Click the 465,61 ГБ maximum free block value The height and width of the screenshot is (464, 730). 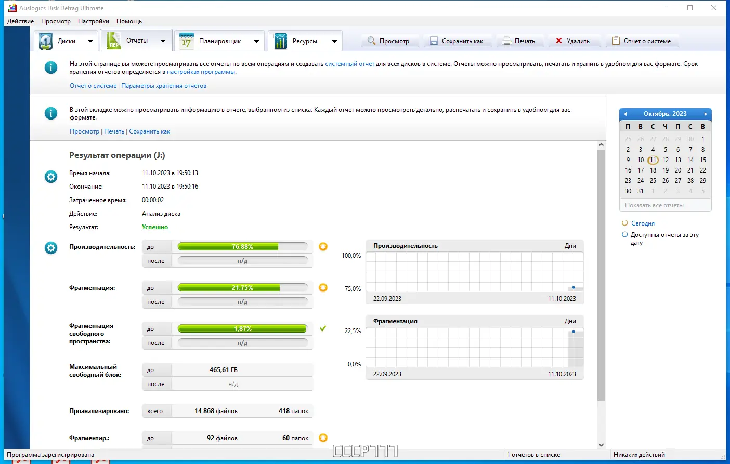coord(224,370)
